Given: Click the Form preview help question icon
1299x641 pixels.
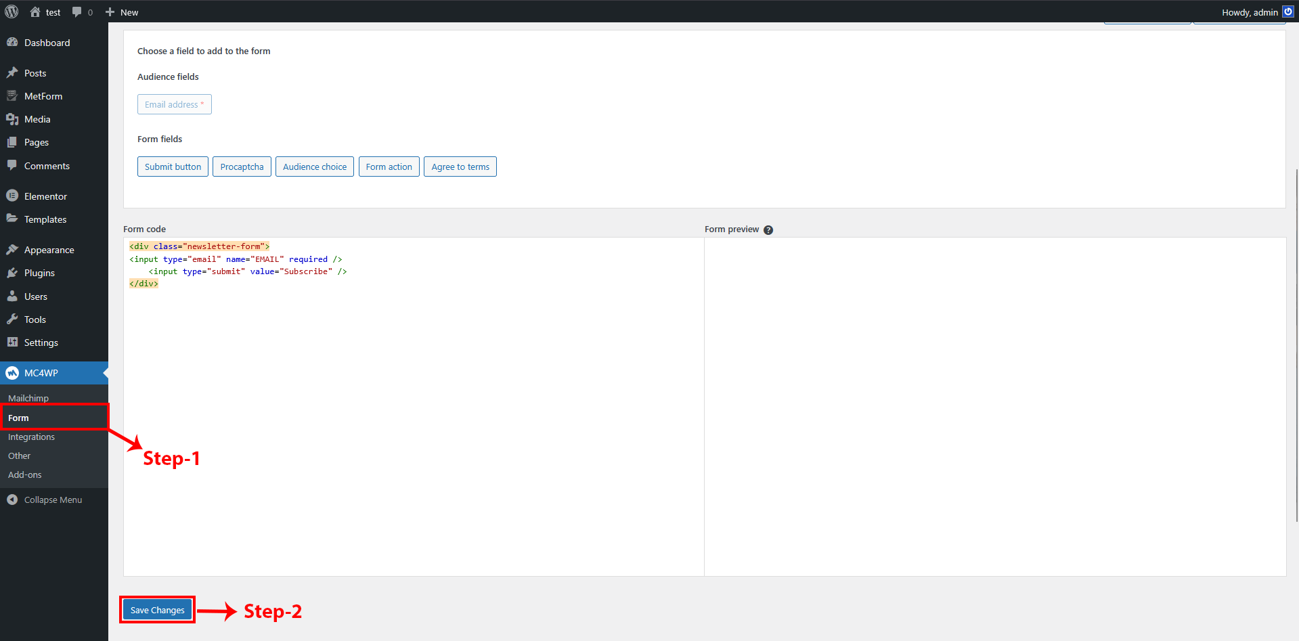Looking at the screenshot, I should pyautogui.click(x=768, y=230).
